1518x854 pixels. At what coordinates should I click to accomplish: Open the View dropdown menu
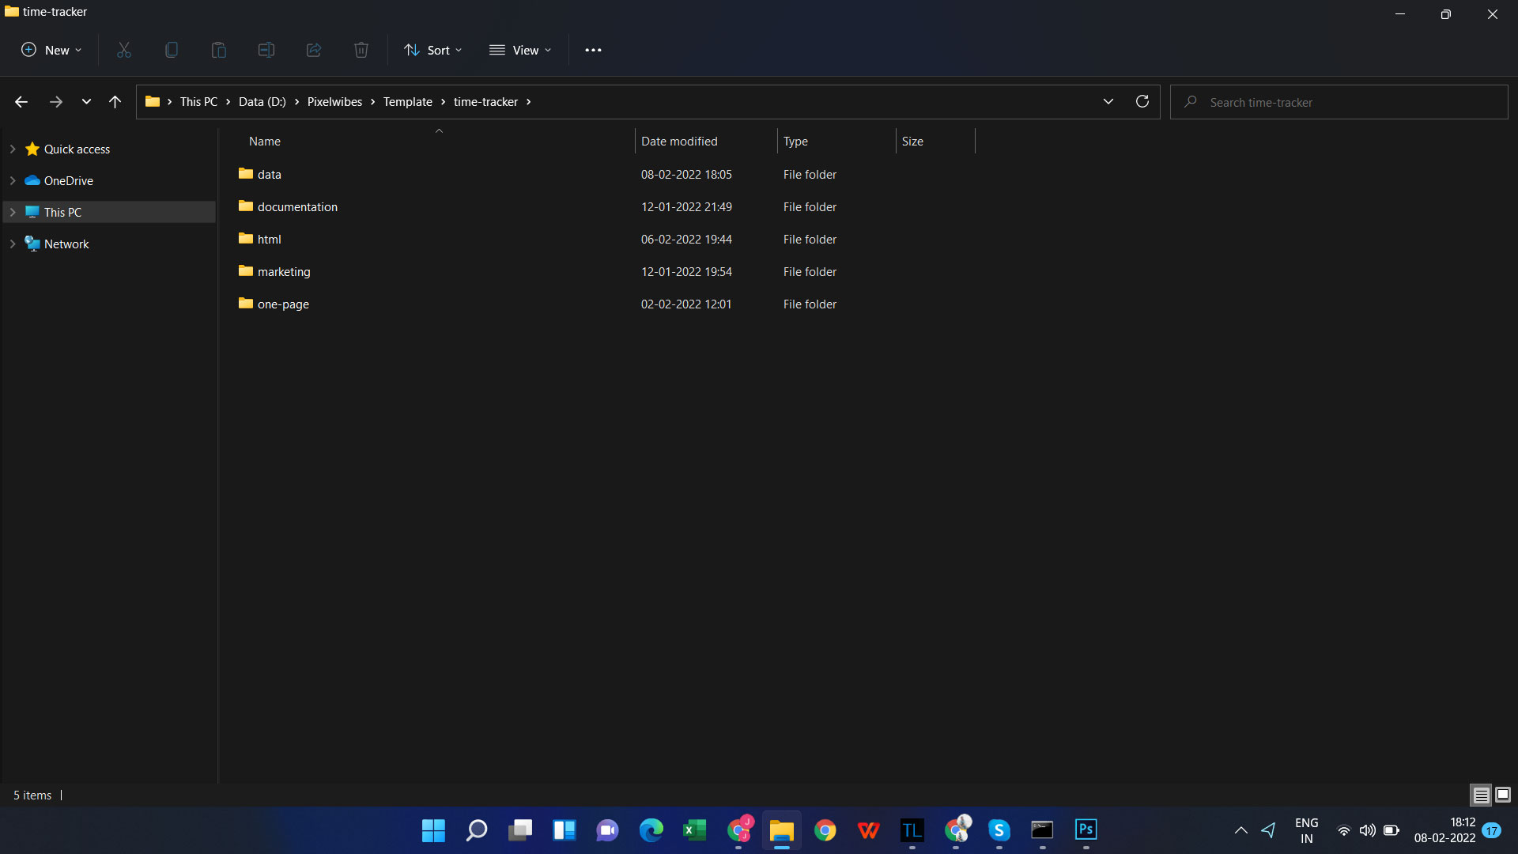[520, 50]
